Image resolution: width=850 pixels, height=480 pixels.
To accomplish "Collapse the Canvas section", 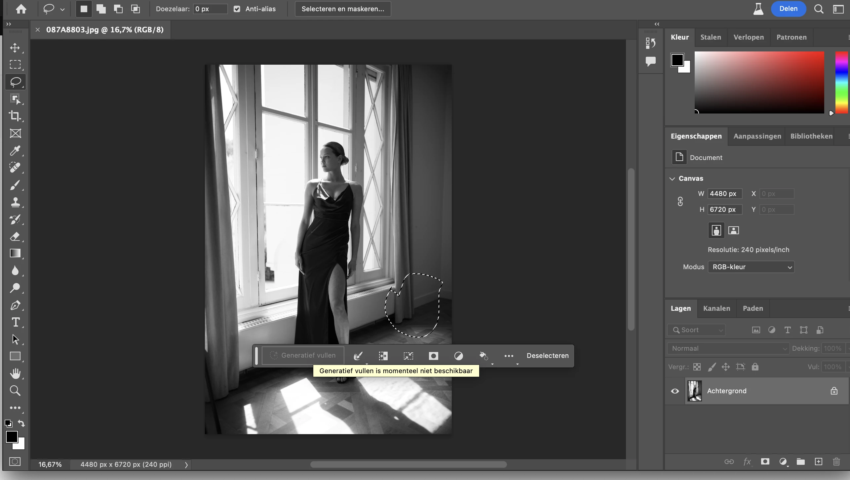I will 672,178.
